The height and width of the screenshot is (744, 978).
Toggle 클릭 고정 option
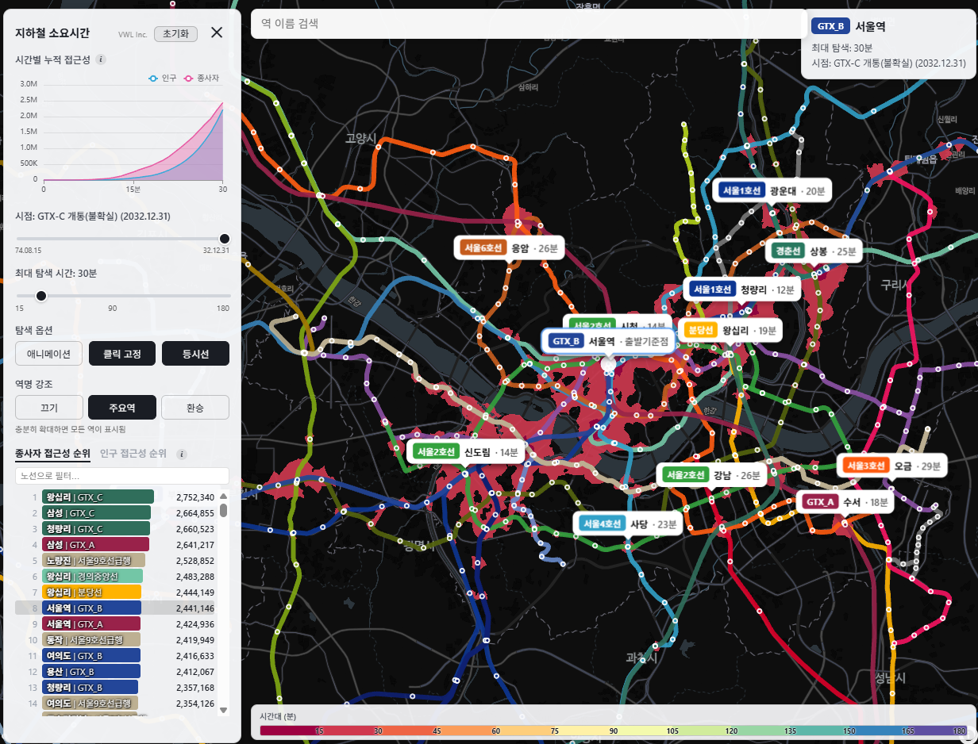point(121,354)
